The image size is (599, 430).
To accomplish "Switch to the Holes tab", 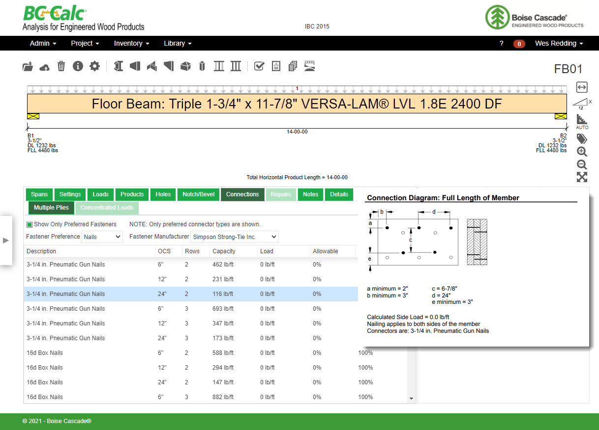I will tap(163, 194).
